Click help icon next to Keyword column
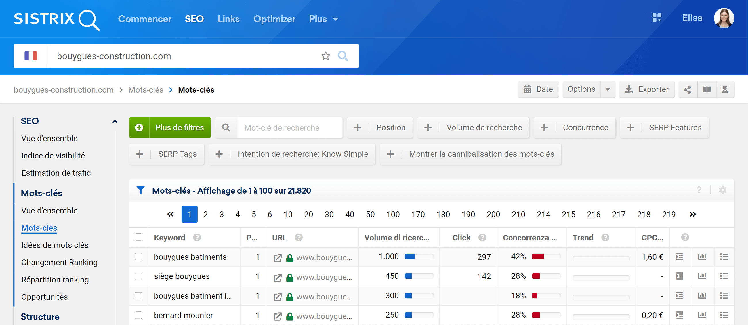Screen dimensions: 748x325 197,237
